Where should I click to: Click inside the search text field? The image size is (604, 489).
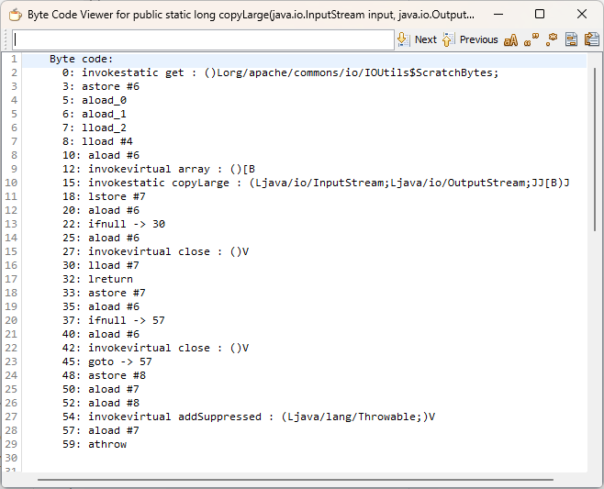(202, 39)
